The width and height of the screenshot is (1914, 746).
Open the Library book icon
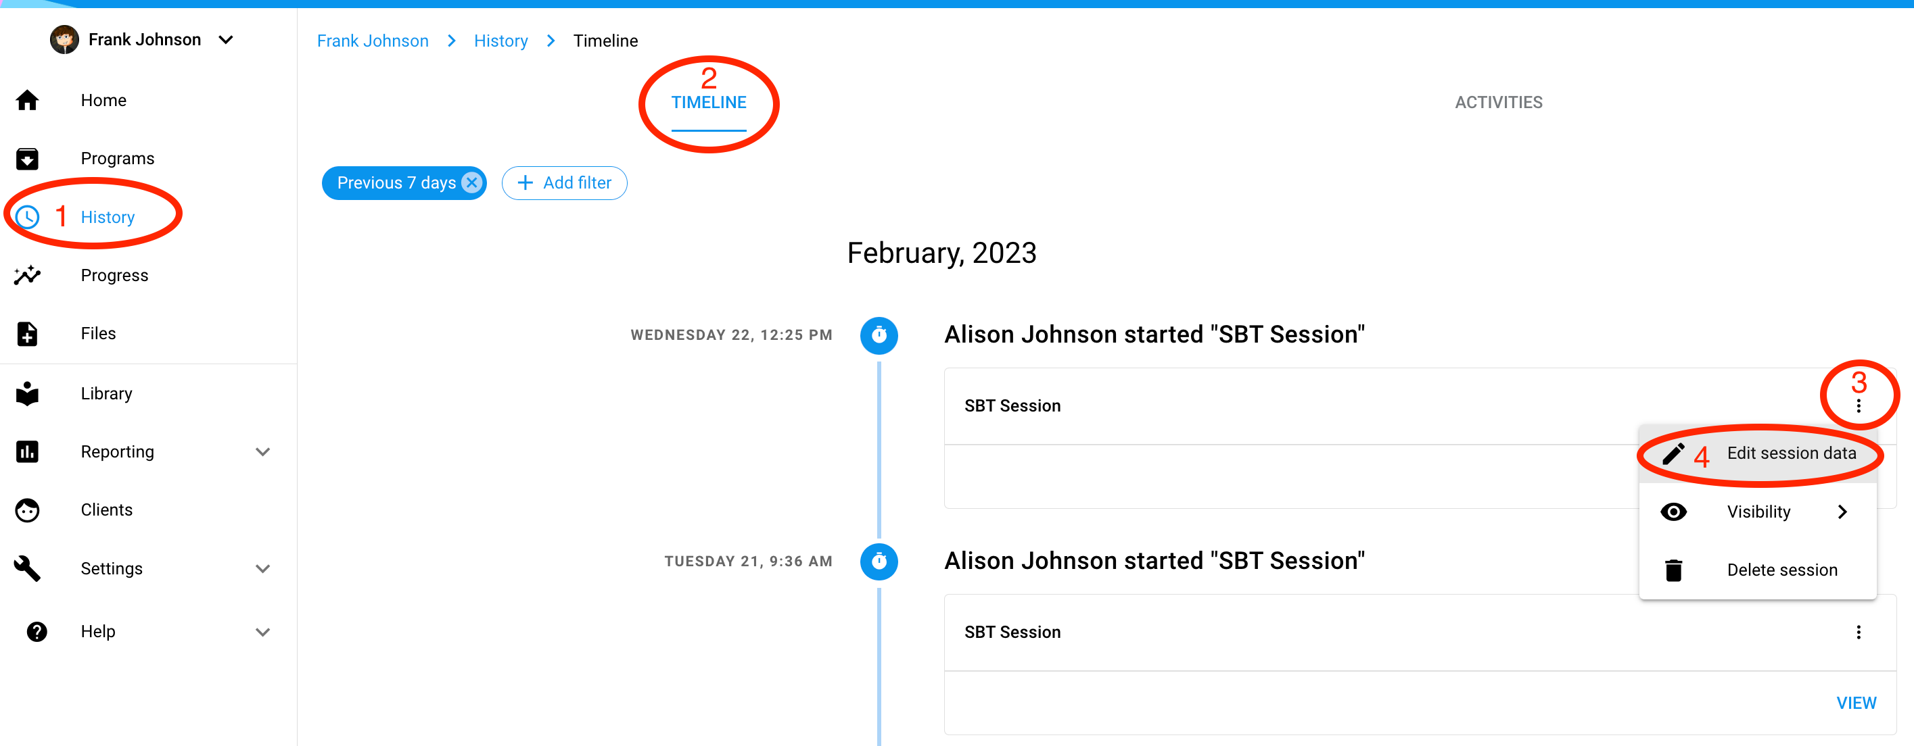coord(28,393)
